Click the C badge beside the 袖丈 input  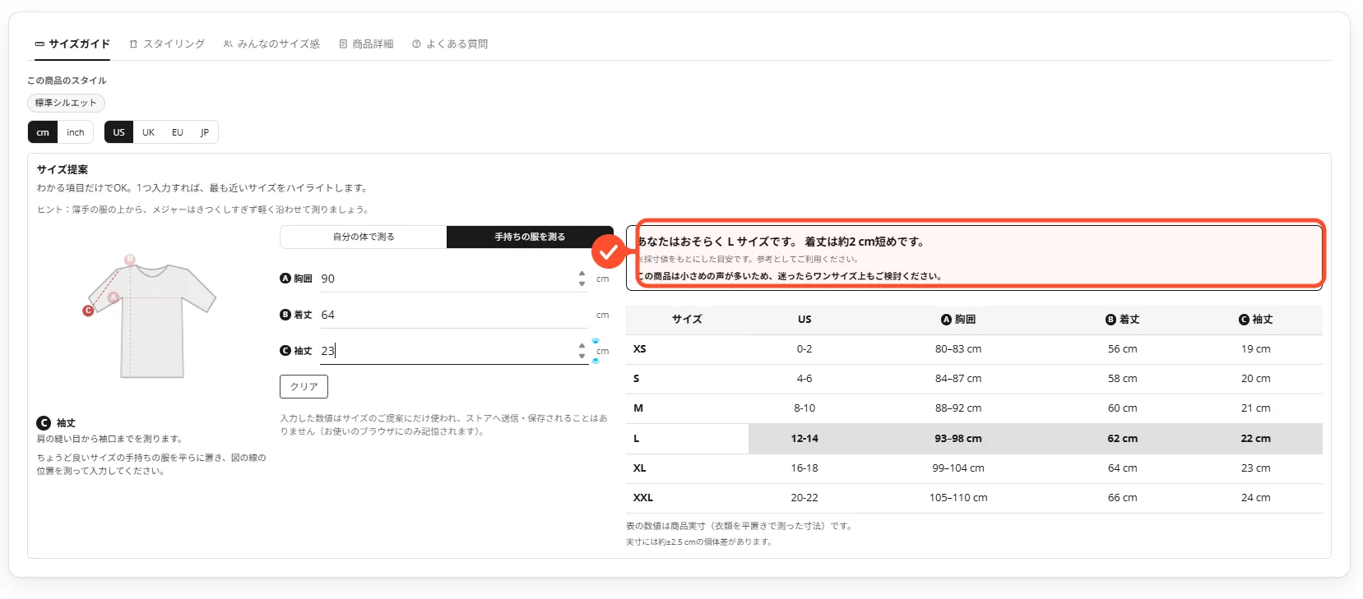[285, 351]
